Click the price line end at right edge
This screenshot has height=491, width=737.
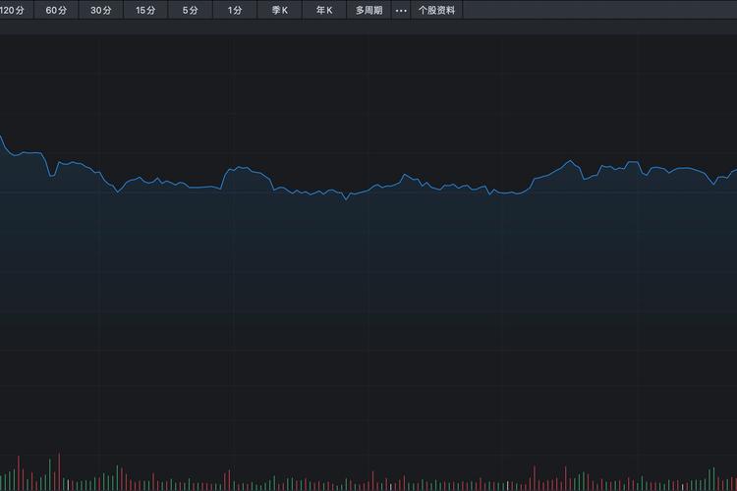734,171
